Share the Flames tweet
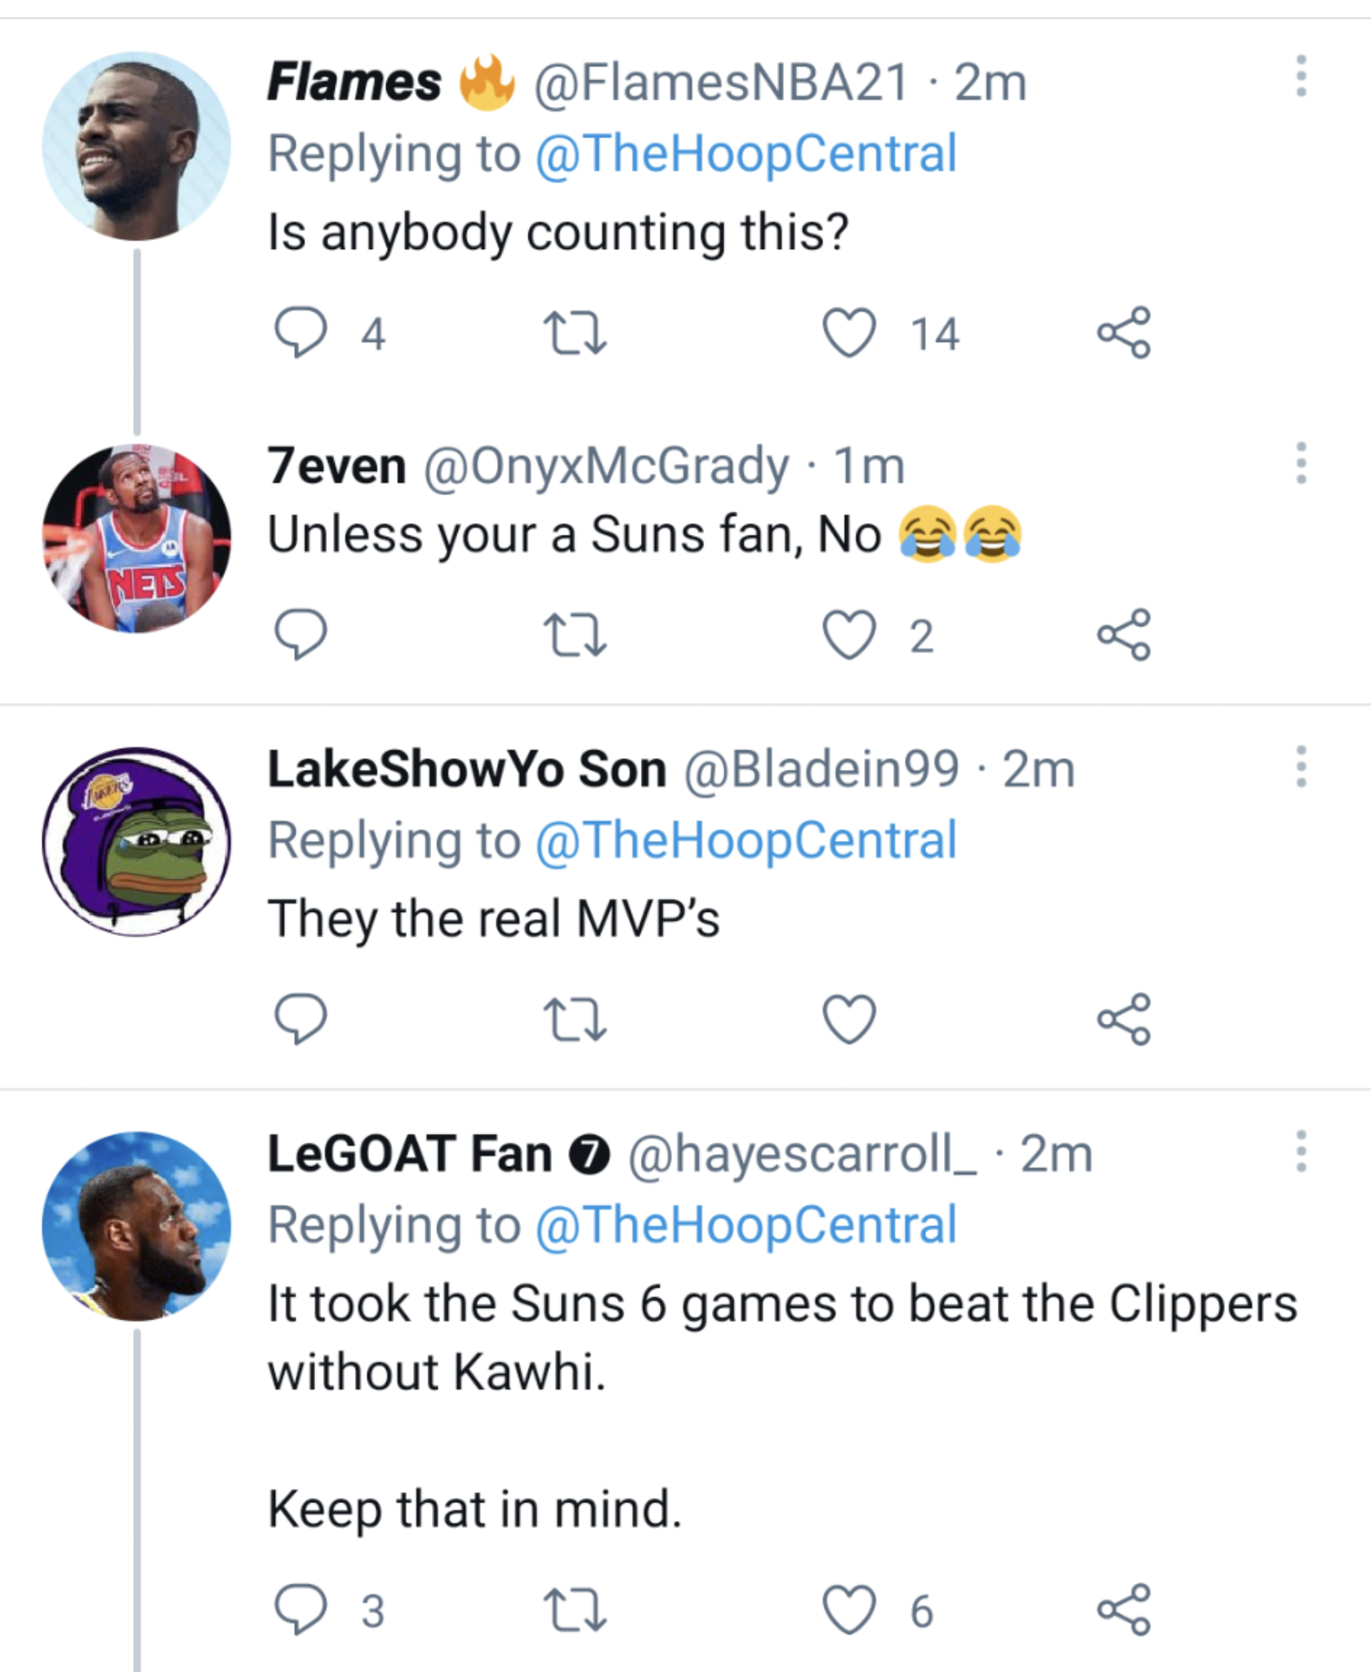1371x1672 pixels. point(1124,333)
